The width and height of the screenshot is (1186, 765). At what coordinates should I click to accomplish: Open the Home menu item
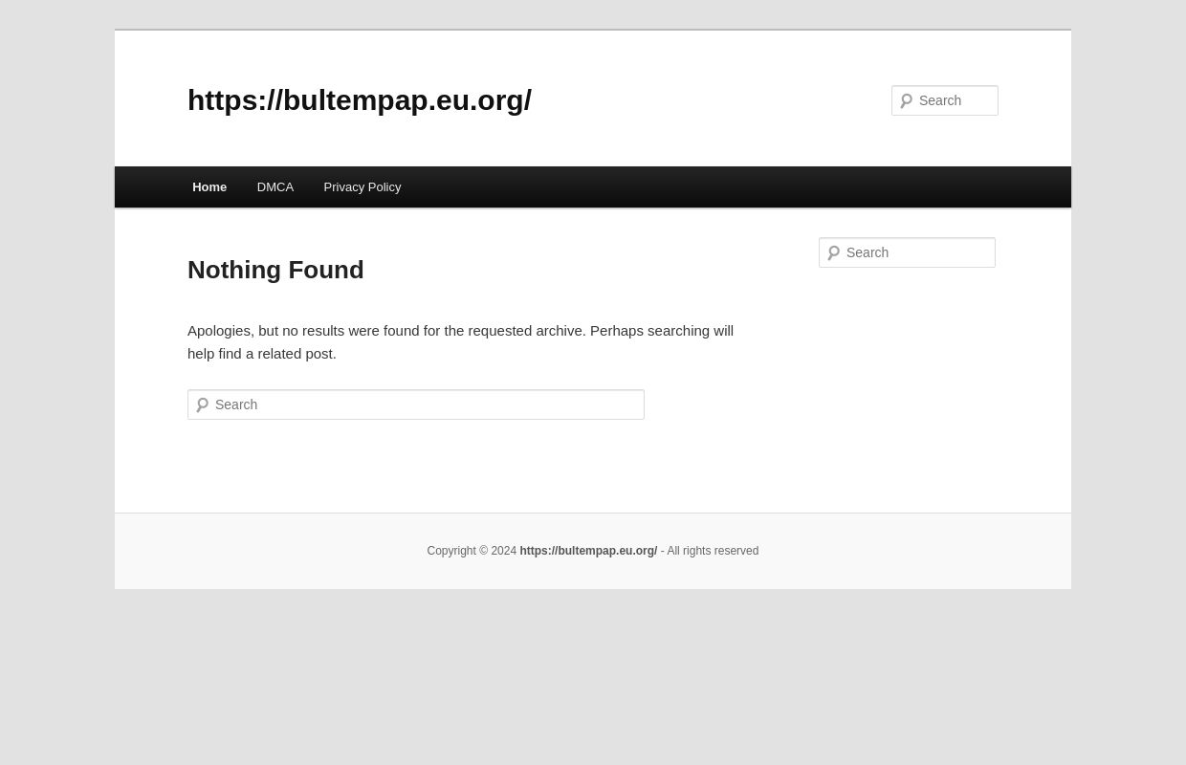point(209,187)
